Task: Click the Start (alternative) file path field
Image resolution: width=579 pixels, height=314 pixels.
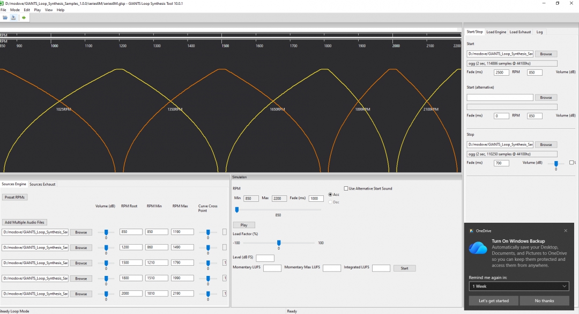Action: [x=500, y=97]
